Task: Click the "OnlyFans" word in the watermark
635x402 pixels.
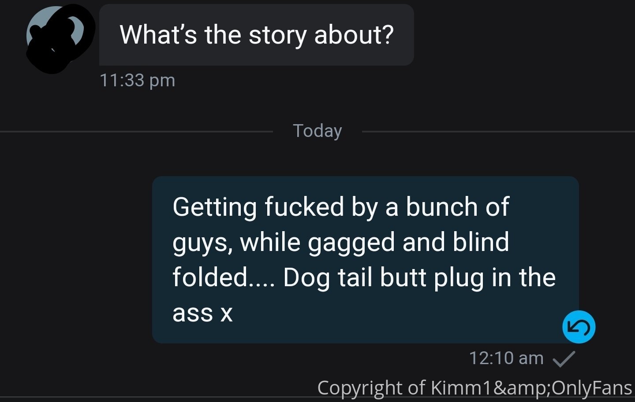Action: click(x=592, y=388)
